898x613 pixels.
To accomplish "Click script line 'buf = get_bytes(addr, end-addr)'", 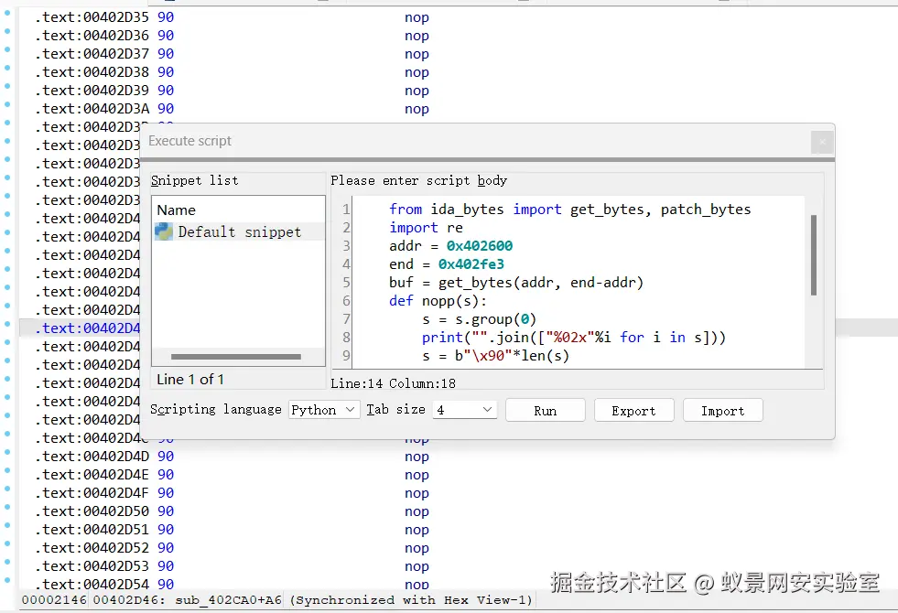I will tap(516, 283).
